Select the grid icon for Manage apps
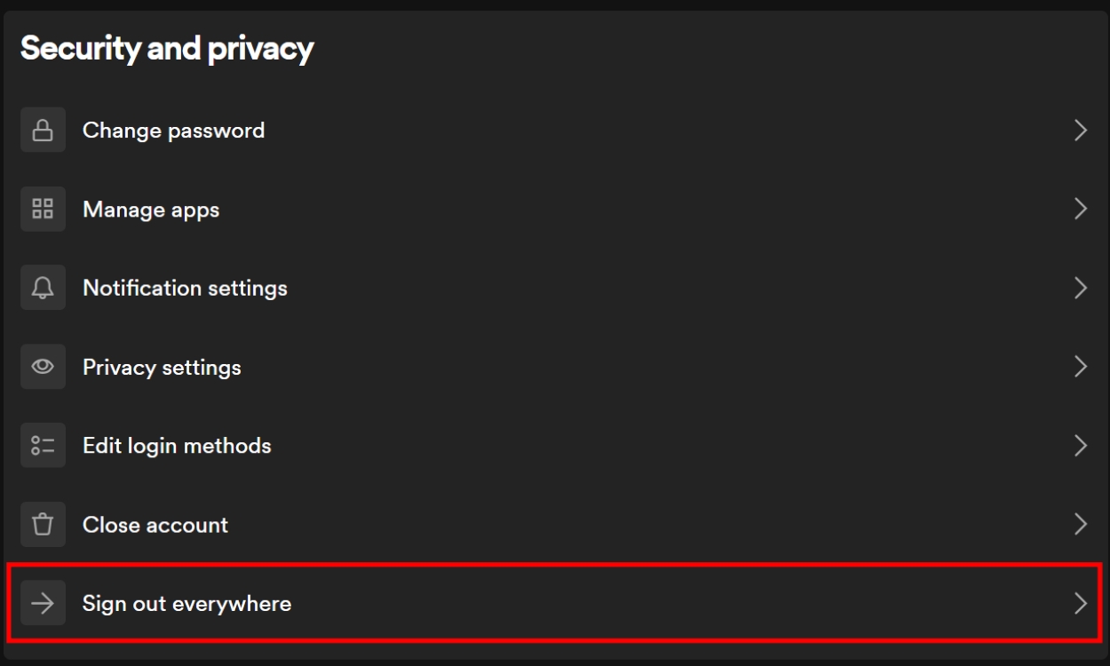The image size is (1110, 666). 44,209
